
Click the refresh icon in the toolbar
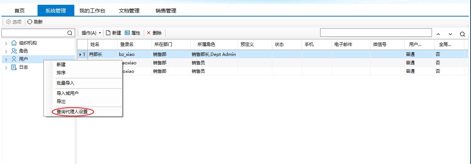30,22
